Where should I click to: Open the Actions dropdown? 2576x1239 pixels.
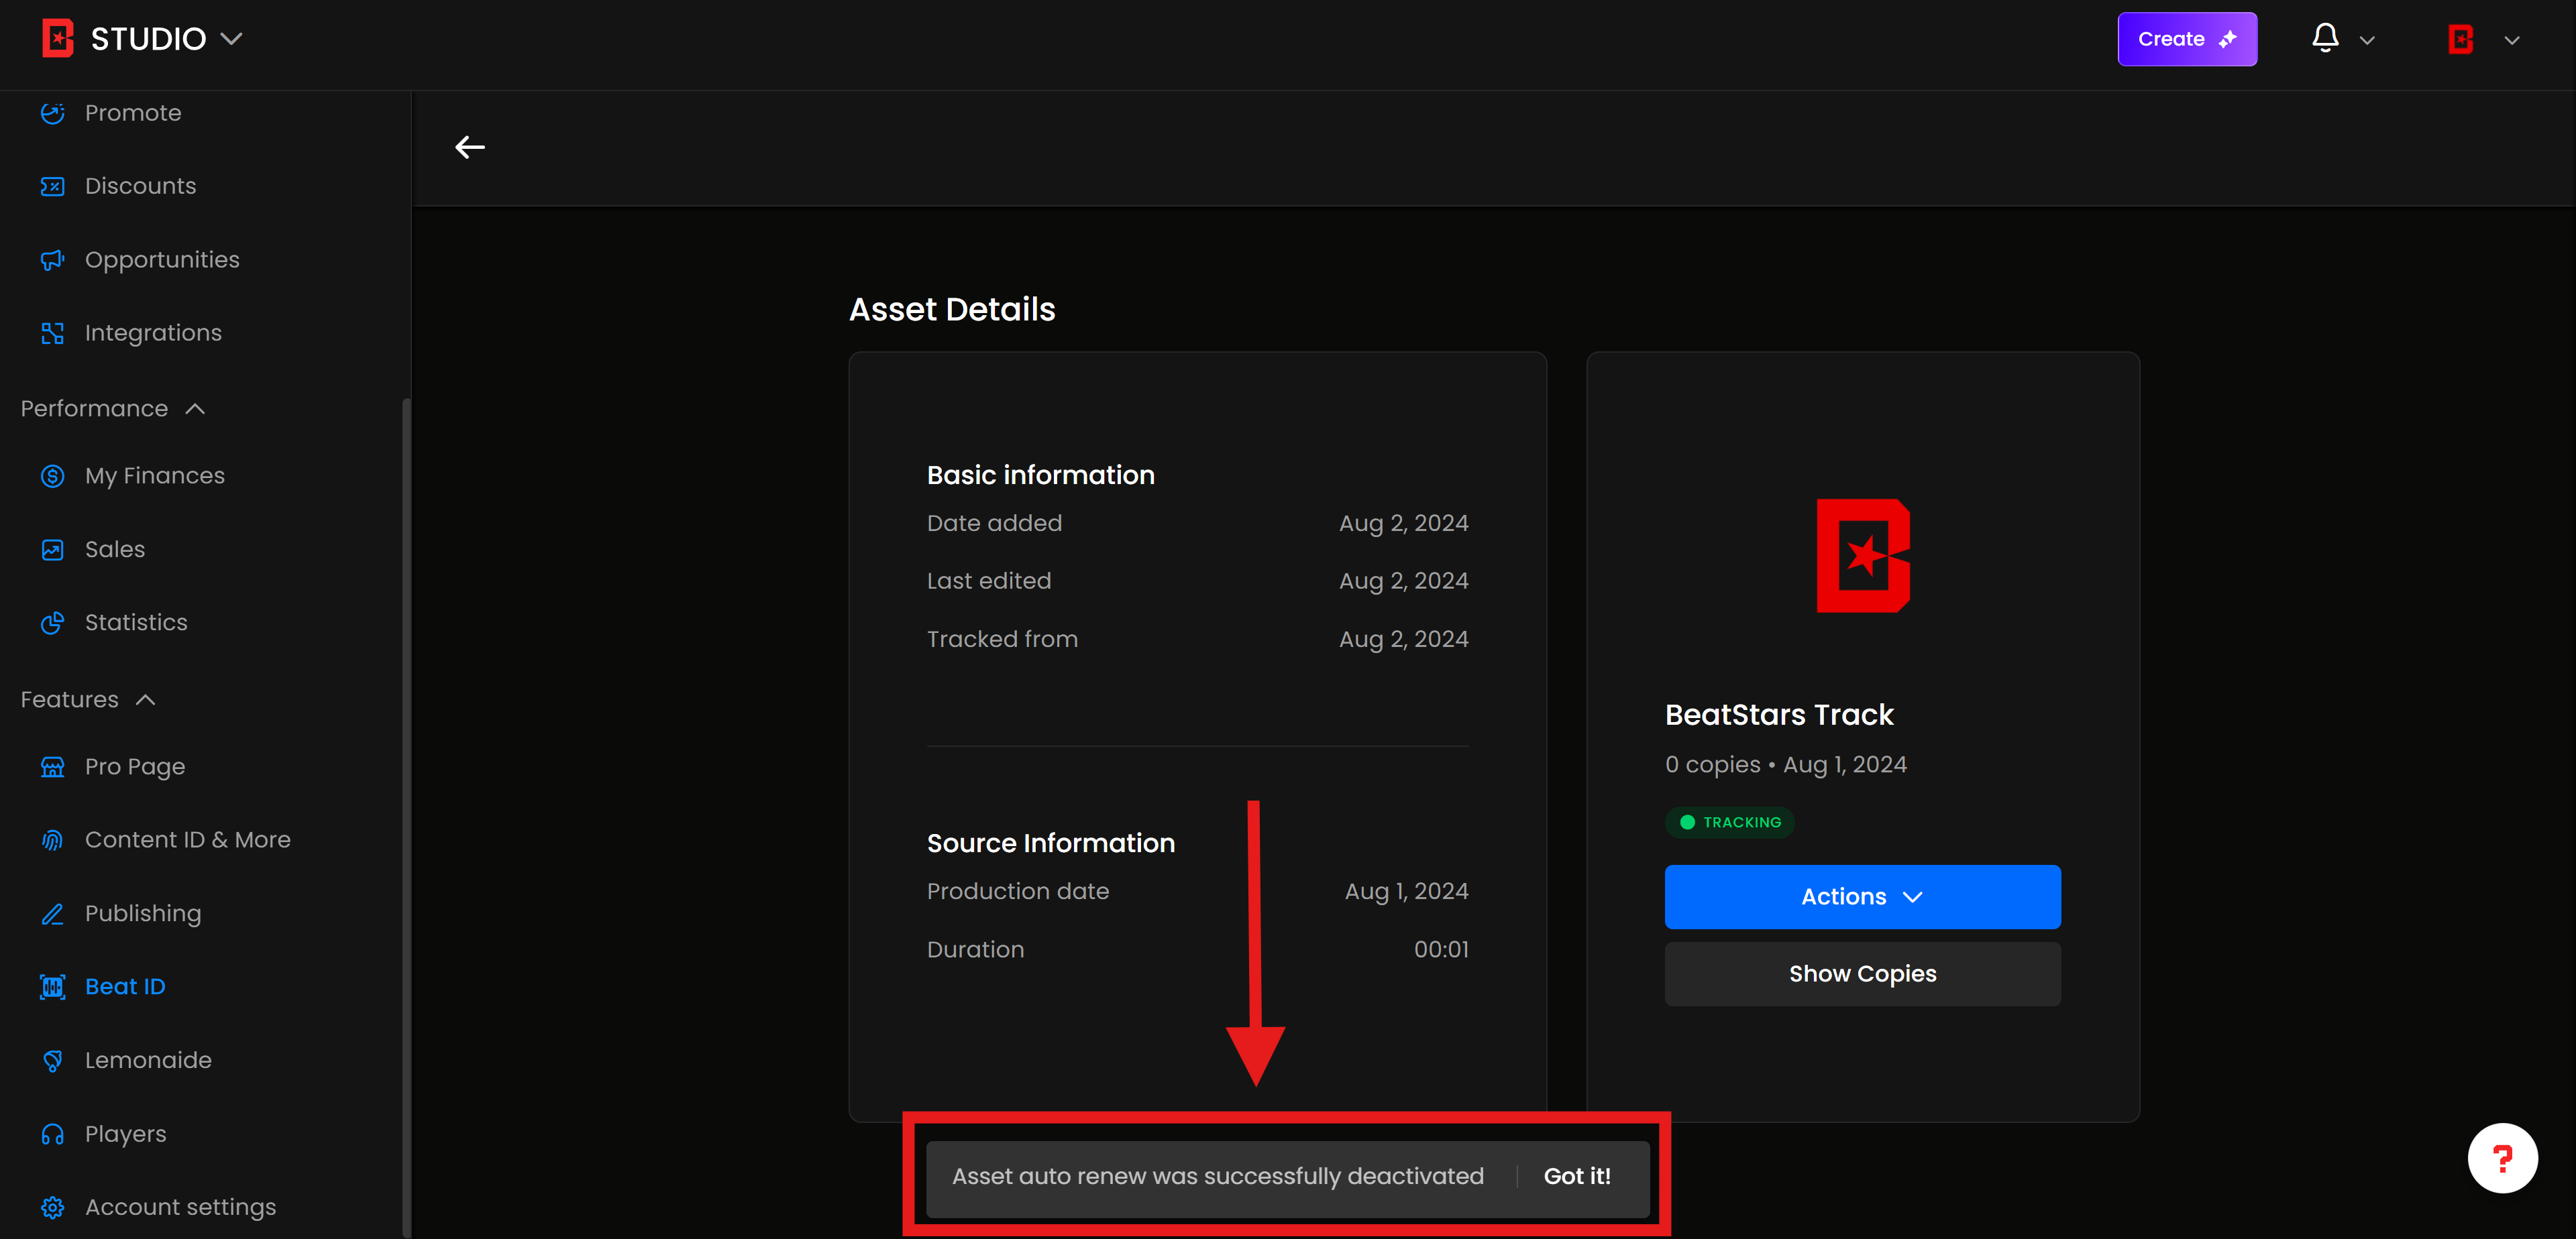1862,897
